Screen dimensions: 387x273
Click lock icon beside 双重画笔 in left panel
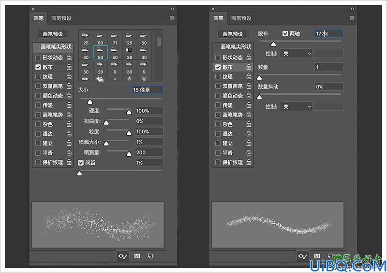[69, 86]
